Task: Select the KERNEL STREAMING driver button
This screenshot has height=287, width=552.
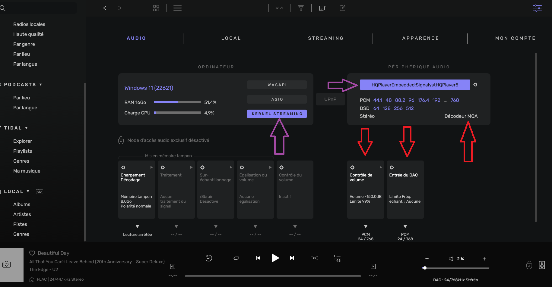Action: [277, 114]
